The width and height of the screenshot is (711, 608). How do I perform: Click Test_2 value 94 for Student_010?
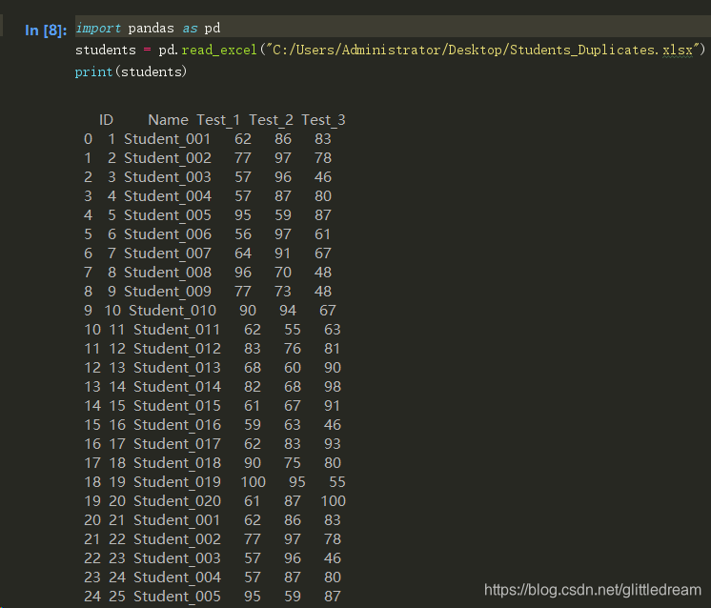[288, 310]
